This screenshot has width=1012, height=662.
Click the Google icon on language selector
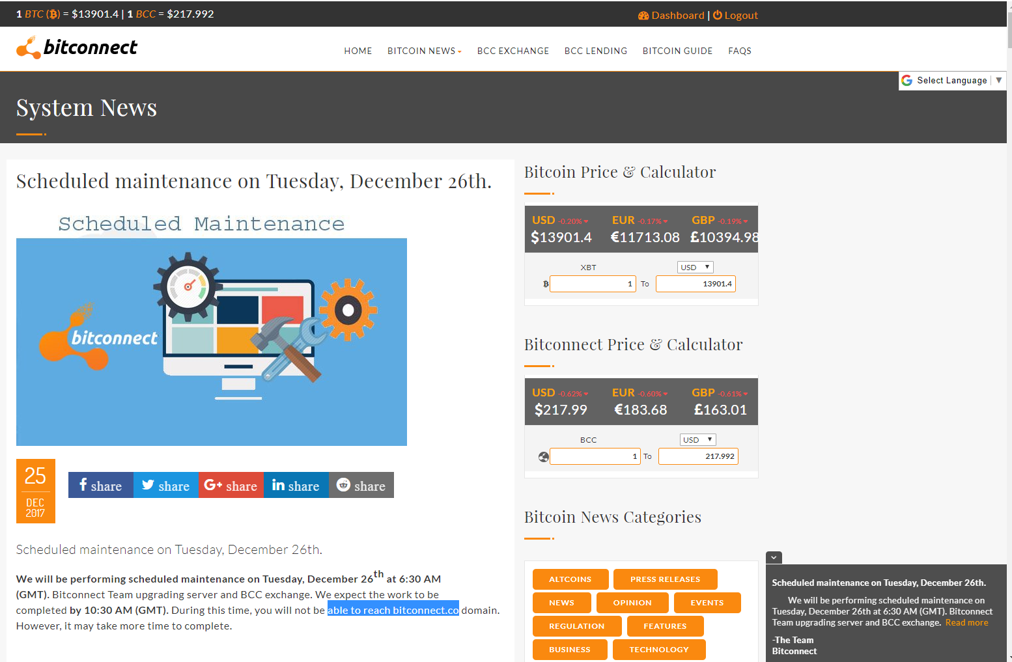click(907, 80)
